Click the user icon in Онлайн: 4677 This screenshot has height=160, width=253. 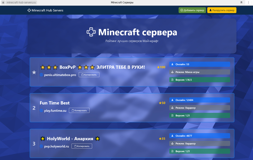(172, 136)
